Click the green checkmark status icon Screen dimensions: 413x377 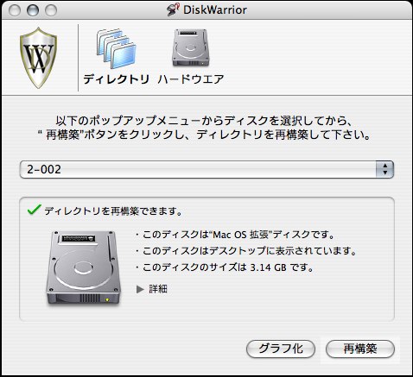35,210
